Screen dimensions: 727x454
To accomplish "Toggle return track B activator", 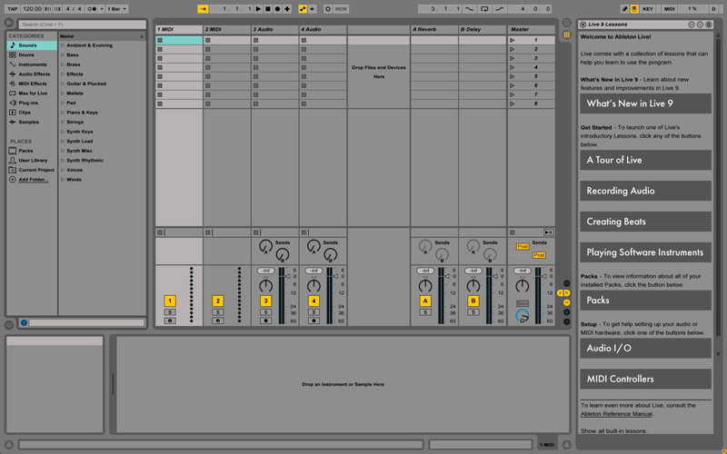I will [x=473, y=301].
